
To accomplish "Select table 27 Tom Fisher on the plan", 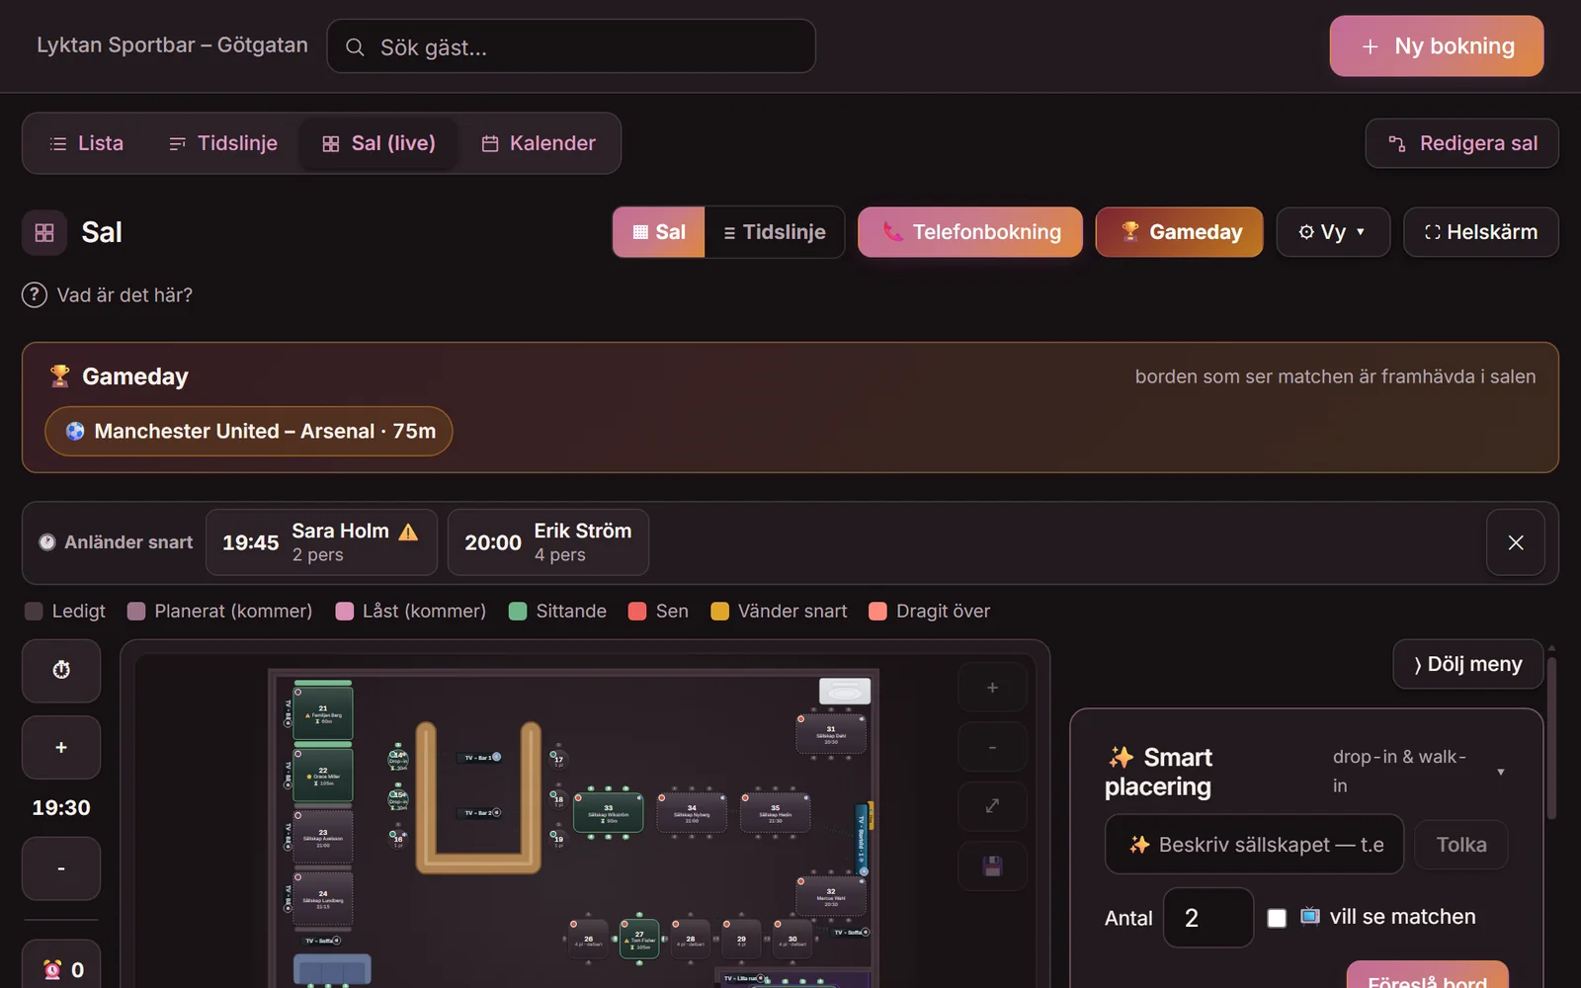I will pos(639,939).
